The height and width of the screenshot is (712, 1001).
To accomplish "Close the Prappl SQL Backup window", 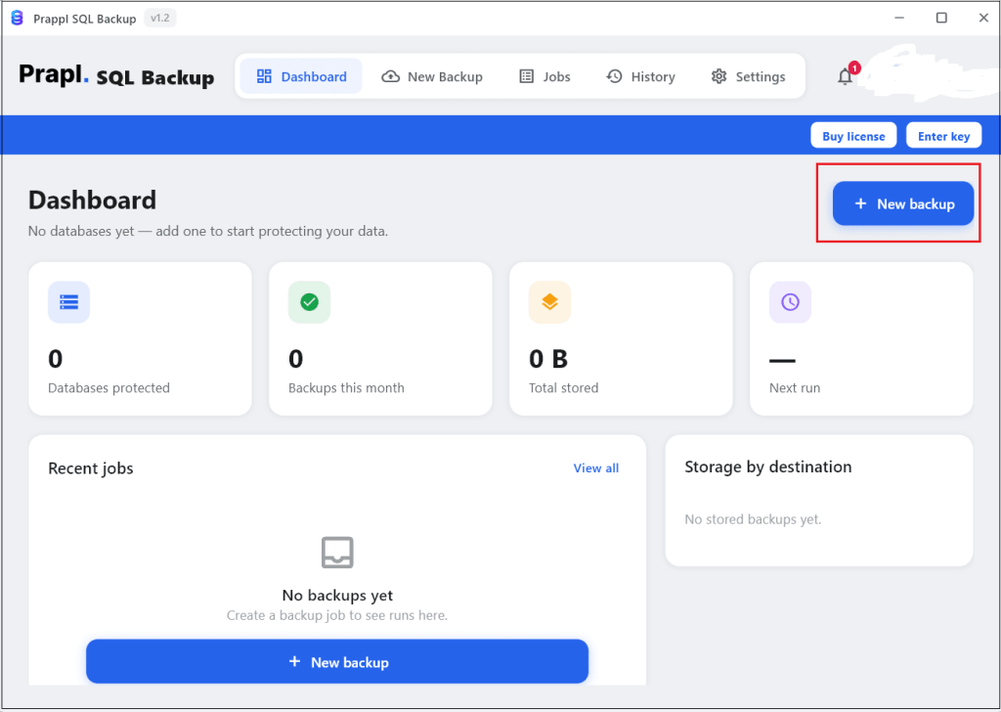I will click(983, 18).
